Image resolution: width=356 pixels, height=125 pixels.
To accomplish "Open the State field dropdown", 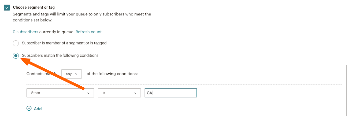I will 60,93.
